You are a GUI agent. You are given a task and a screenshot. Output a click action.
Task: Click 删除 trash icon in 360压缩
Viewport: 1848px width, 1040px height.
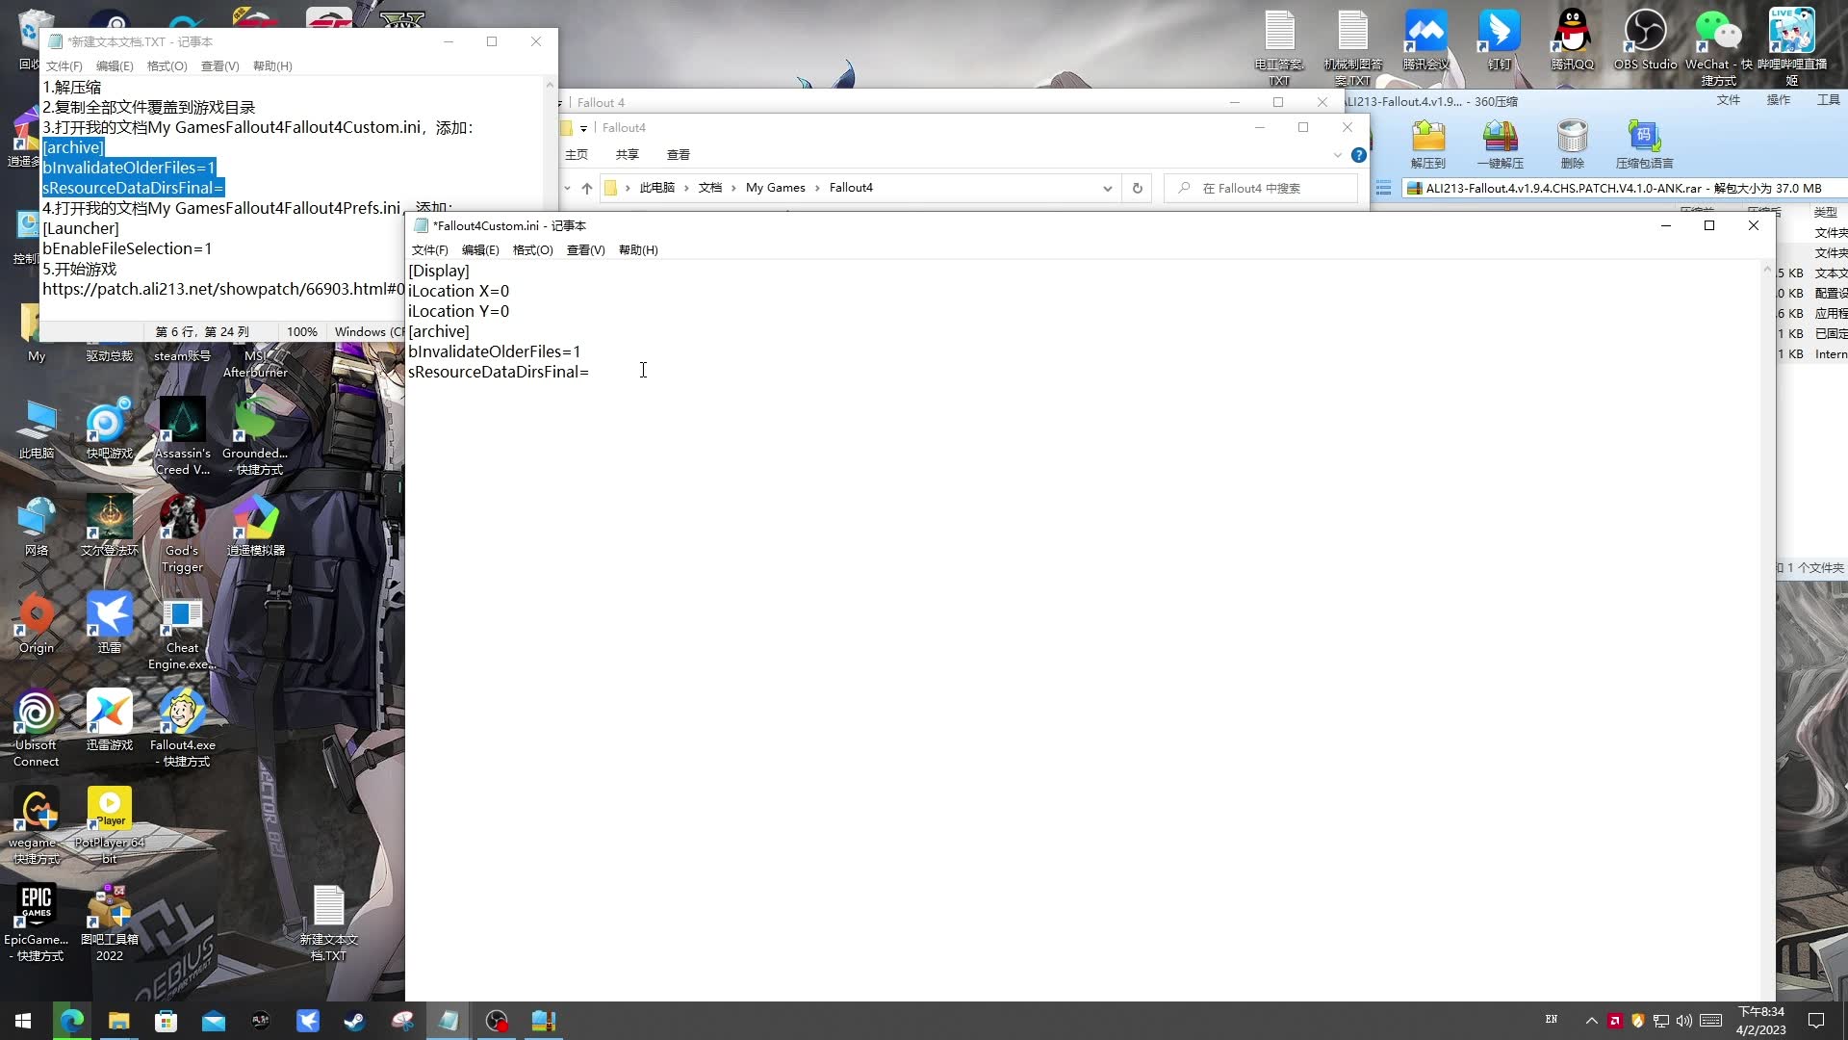pos(1573,144)
